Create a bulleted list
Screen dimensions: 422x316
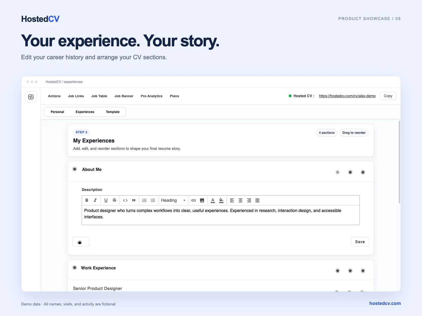tap(153, 200)
